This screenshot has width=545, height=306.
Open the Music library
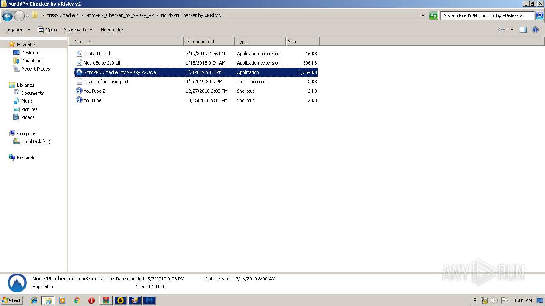tap(27, 101)
